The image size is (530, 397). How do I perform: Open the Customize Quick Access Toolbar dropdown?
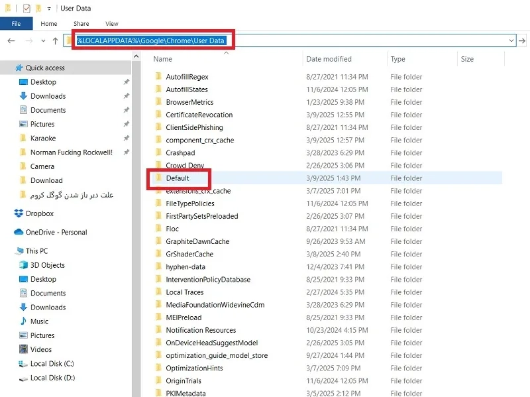49,9
